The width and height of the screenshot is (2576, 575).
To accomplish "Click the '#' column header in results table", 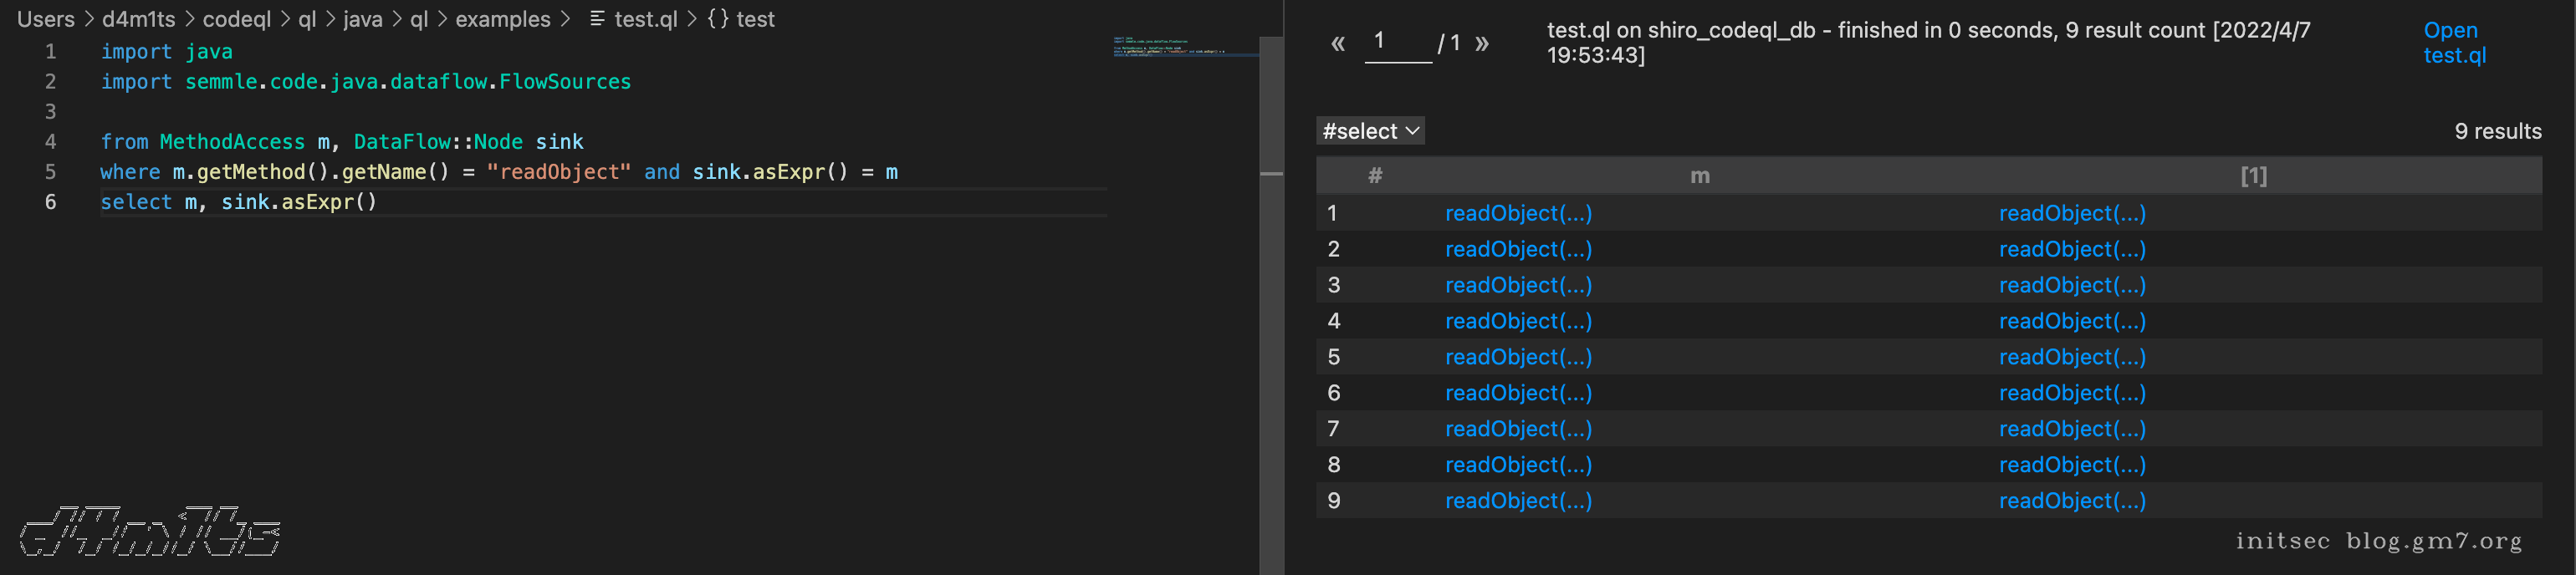I will click(x=1375, y=176).
